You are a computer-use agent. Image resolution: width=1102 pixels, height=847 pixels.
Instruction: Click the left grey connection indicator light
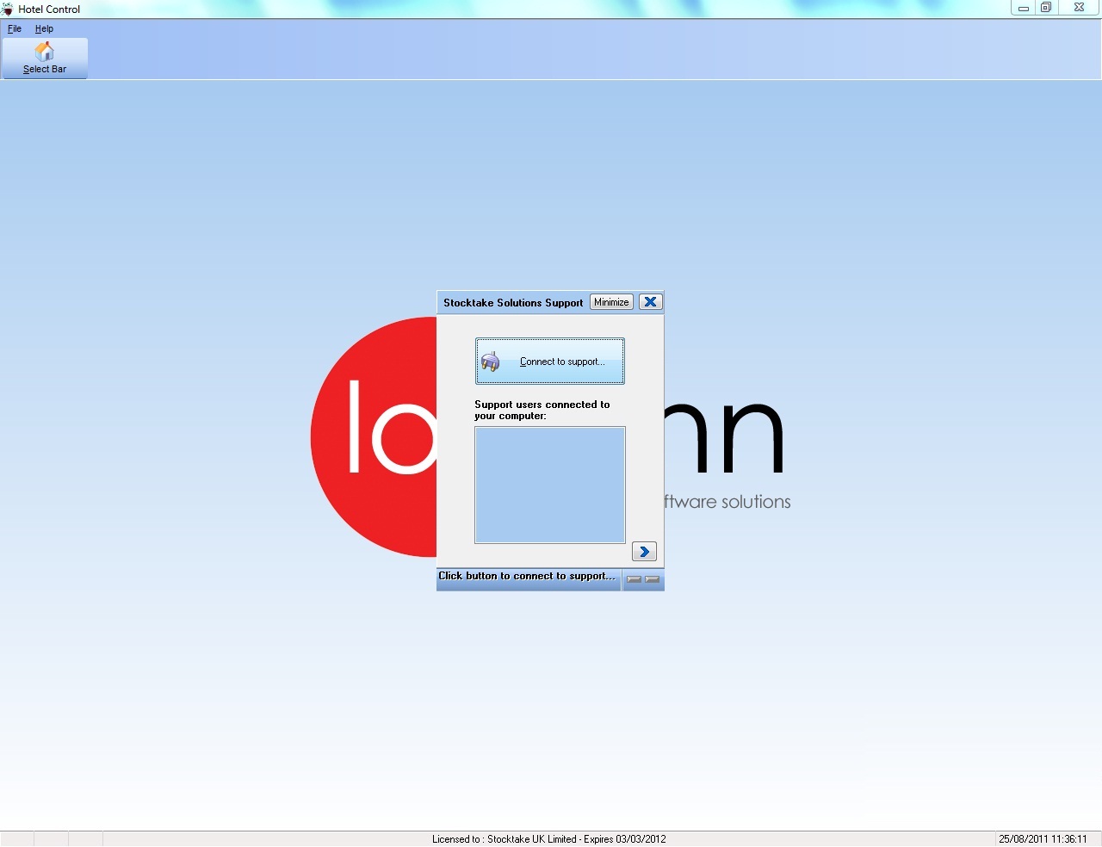(634, 579)
